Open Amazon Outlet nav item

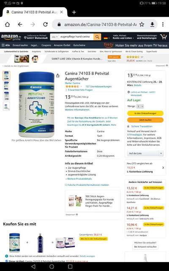tap(62, 45)
